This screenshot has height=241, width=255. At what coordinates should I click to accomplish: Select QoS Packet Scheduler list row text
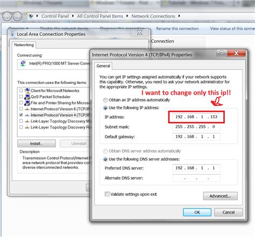coord(51,97)
